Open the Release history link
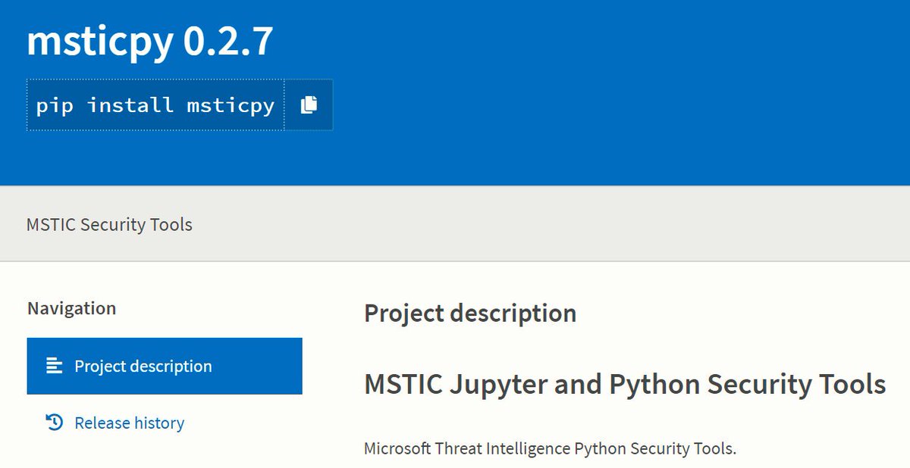The width and height of the screenshot is (910, 468). coord(129,423)
